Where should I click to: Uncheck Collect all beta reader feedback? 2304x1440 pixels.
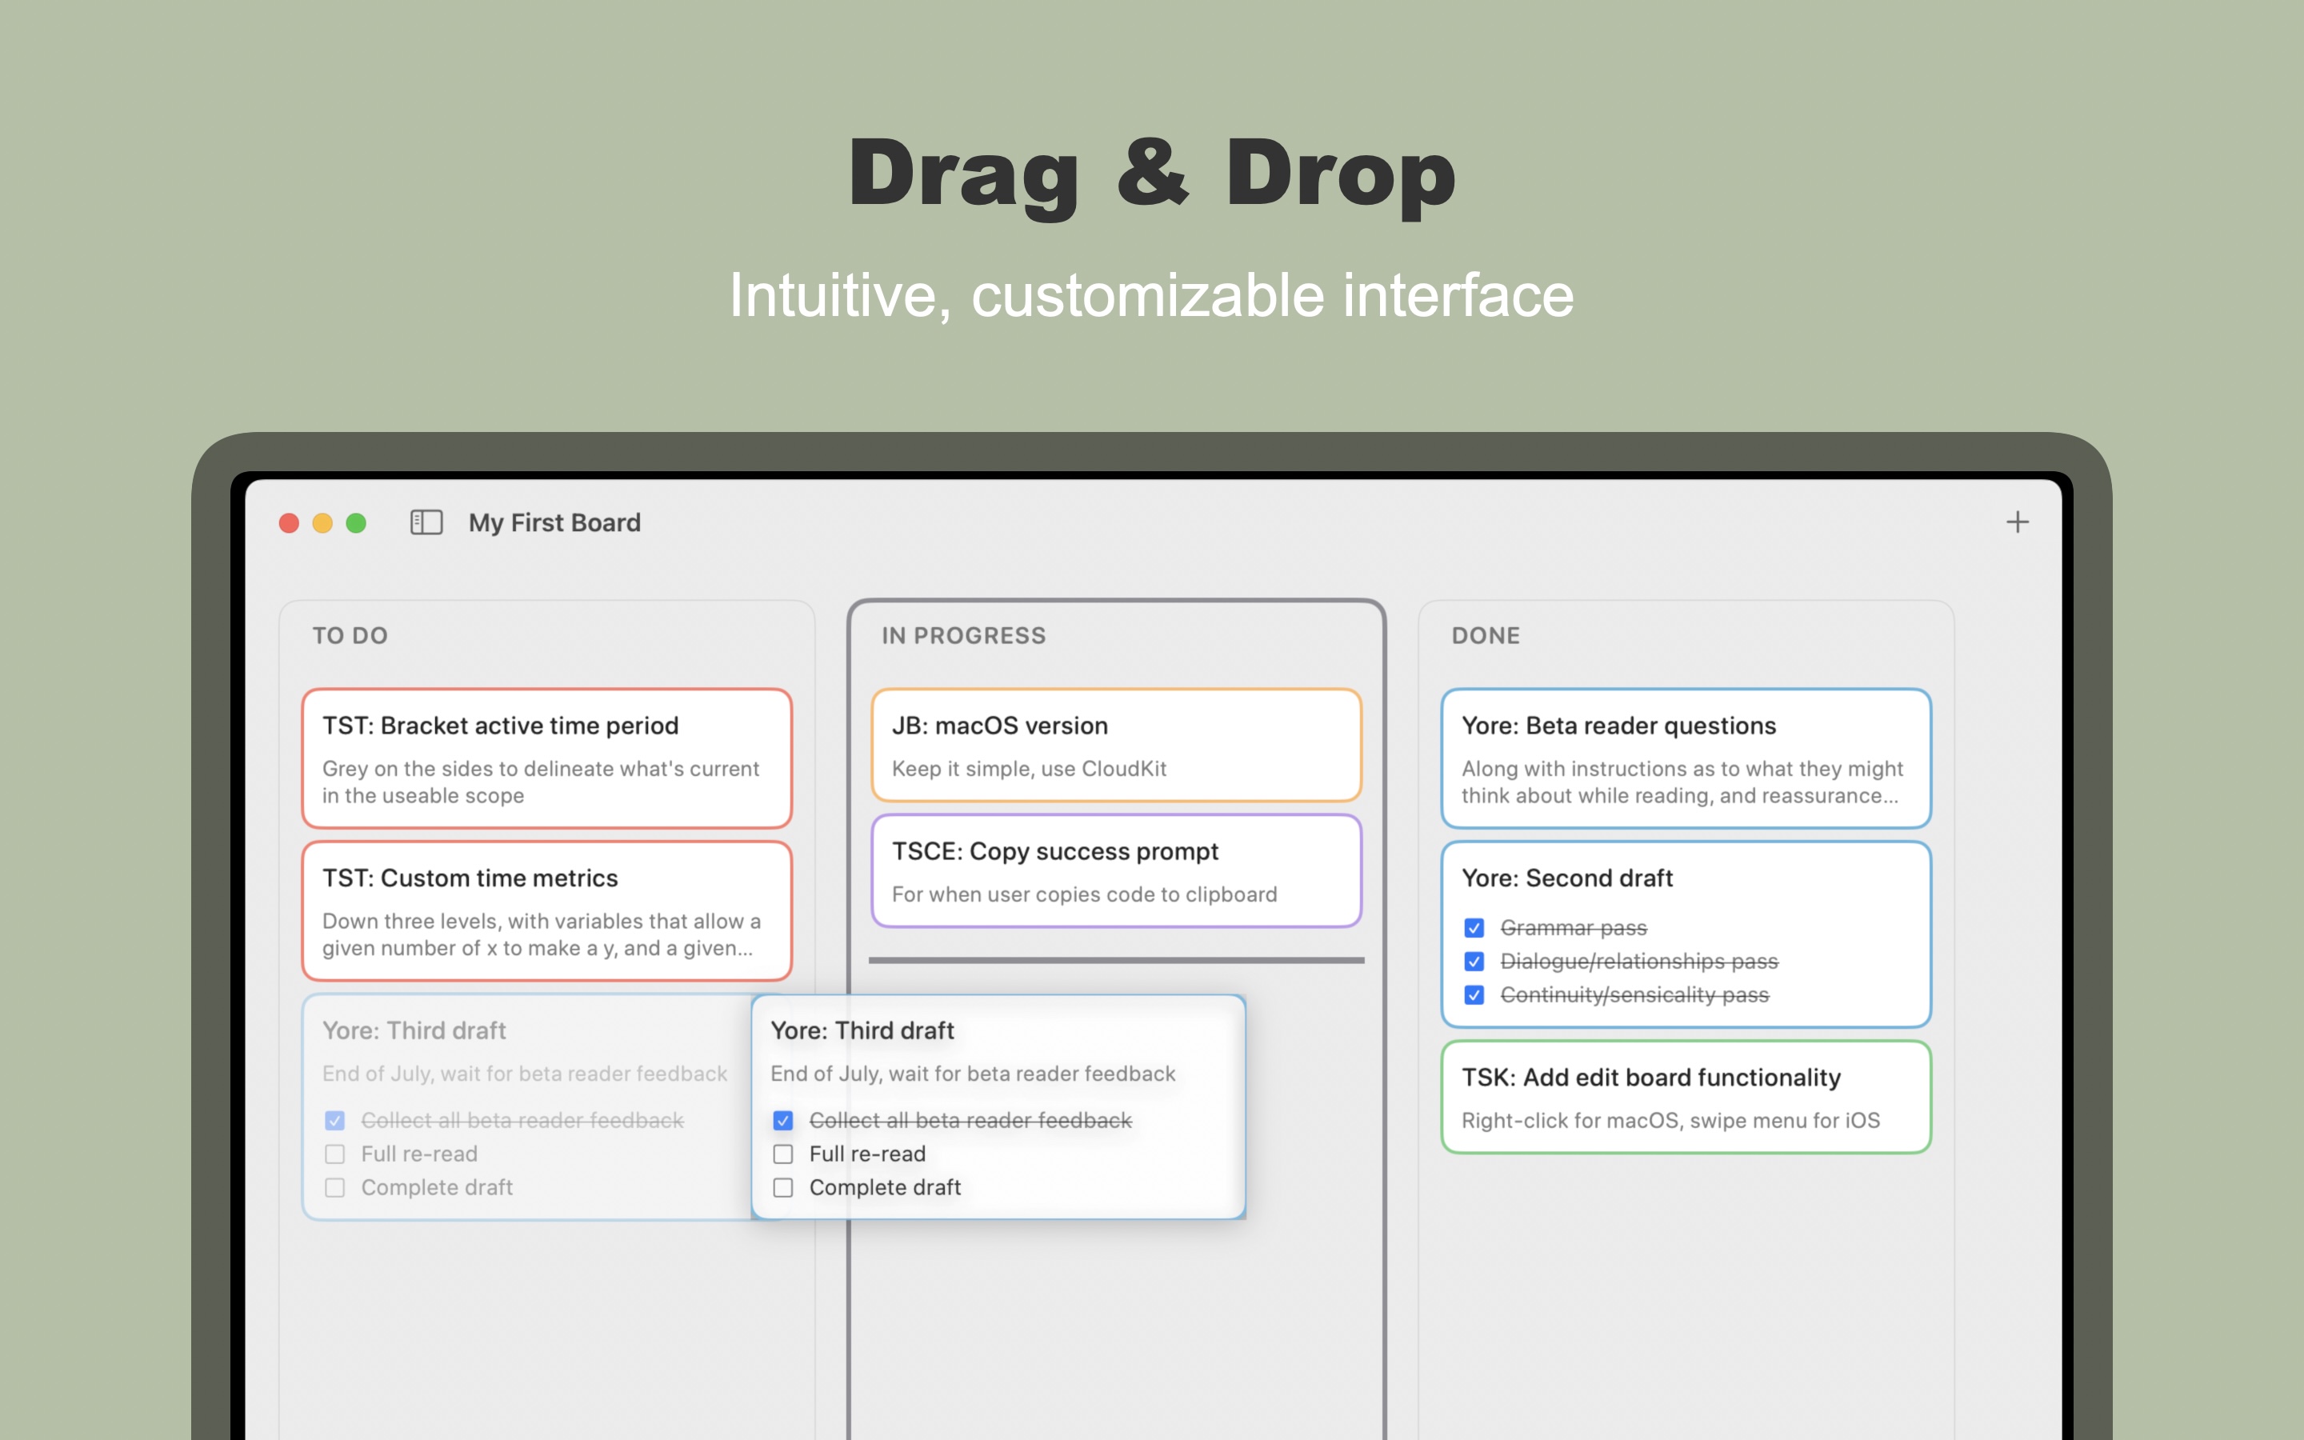[x=782, y=1120]
